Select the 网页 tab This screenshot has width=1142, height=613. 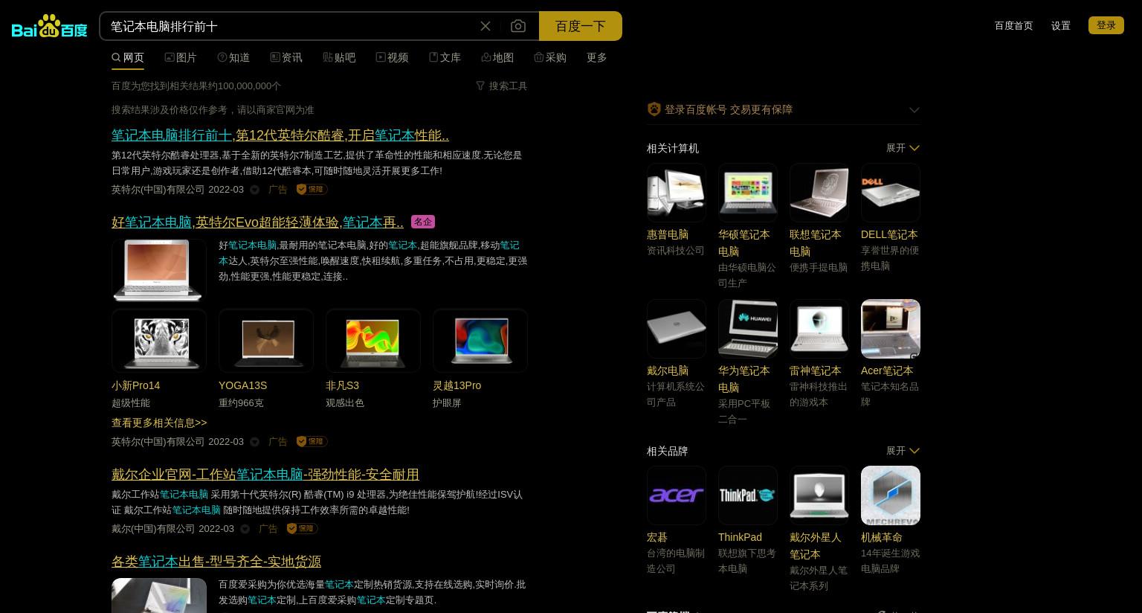coord(128,57)
